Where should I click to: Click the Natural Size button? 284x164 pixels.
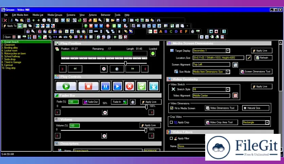tap(255, 108)
